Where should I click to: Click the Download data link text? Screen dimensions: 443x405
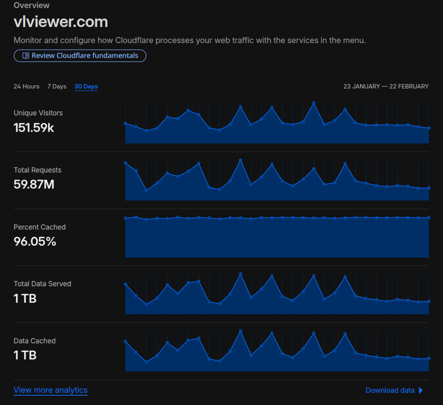coord(390,390)
